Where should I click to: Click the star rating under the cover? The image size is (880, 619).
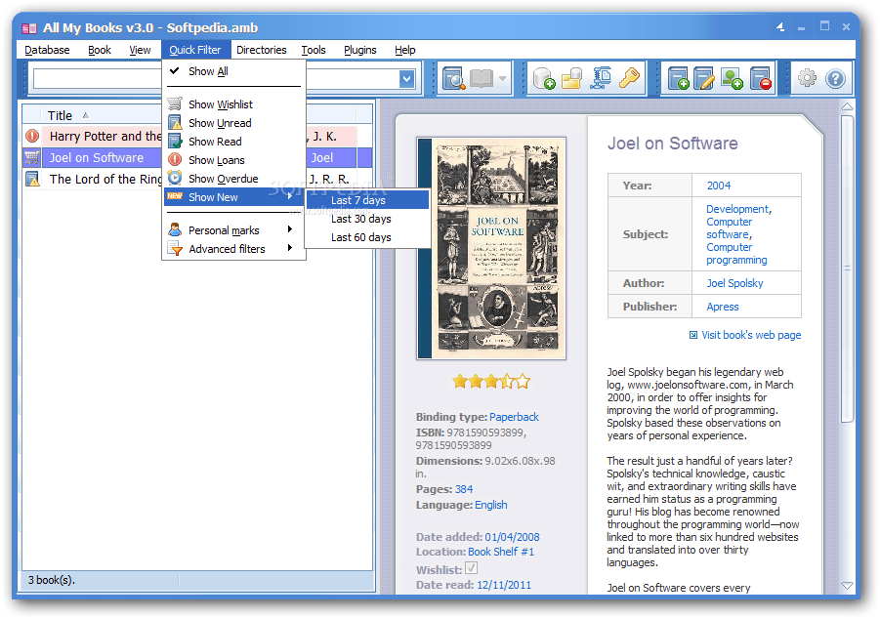tap(491, 382)
